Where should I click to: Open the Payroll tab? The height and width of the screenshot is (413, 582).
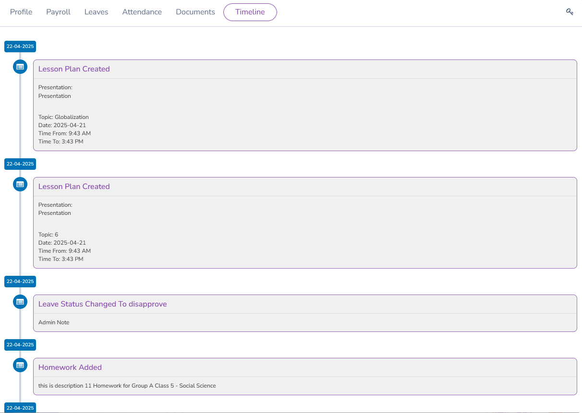[58, 12]
